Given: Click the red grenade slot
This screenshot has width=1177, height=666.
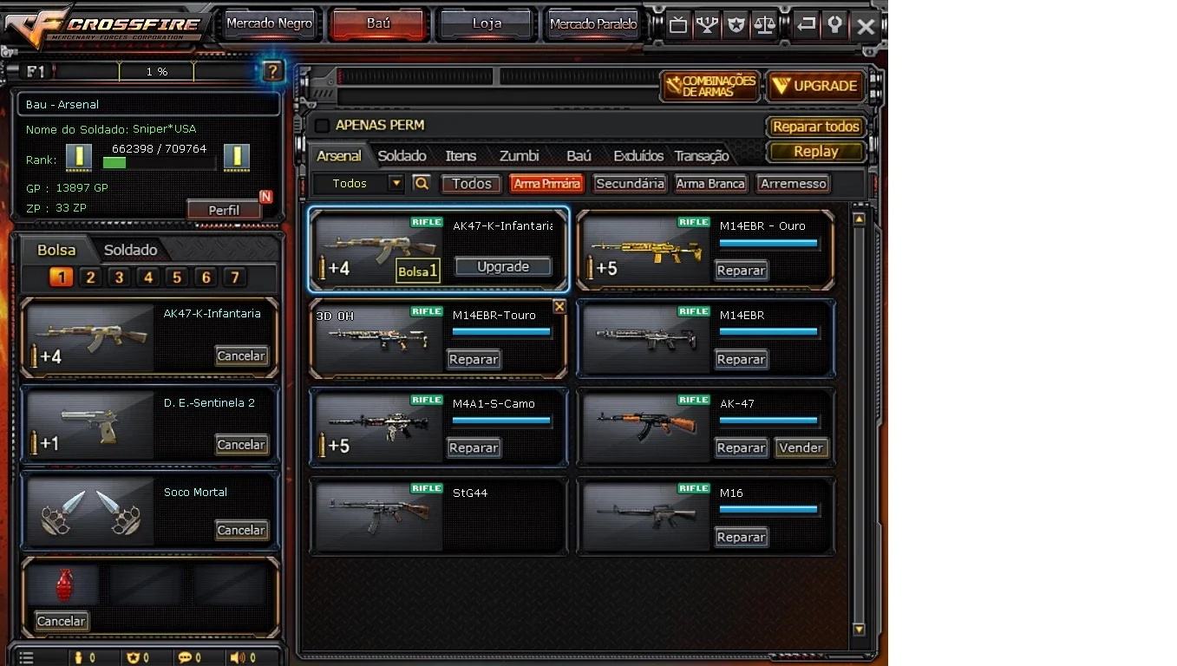Looking at the screenshot, I should 63,585.
